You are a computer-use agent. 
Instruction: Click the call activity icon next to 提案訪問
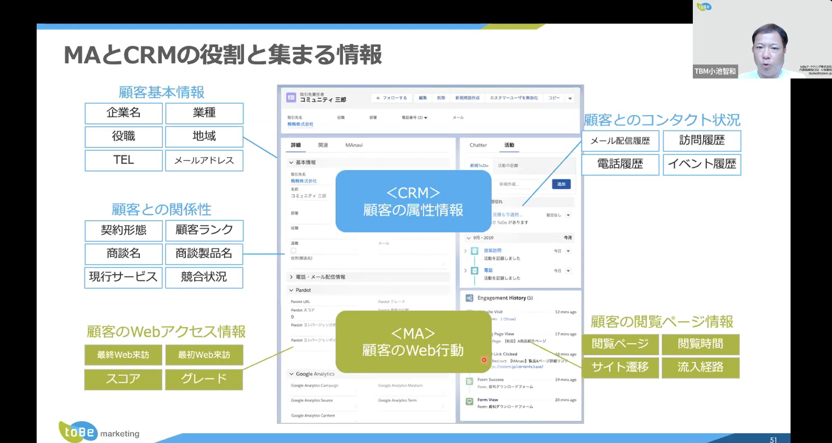475,251
